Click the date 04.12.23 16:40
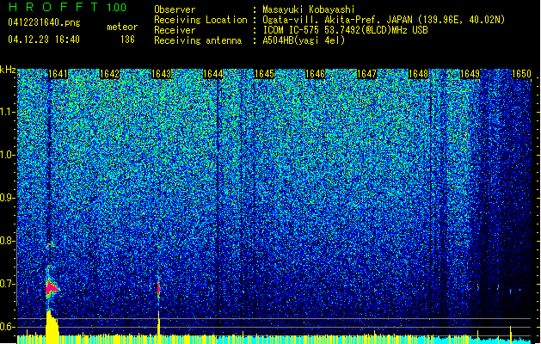Image resolution: width=541 pixels, height=344 pixels. (44, 40)
